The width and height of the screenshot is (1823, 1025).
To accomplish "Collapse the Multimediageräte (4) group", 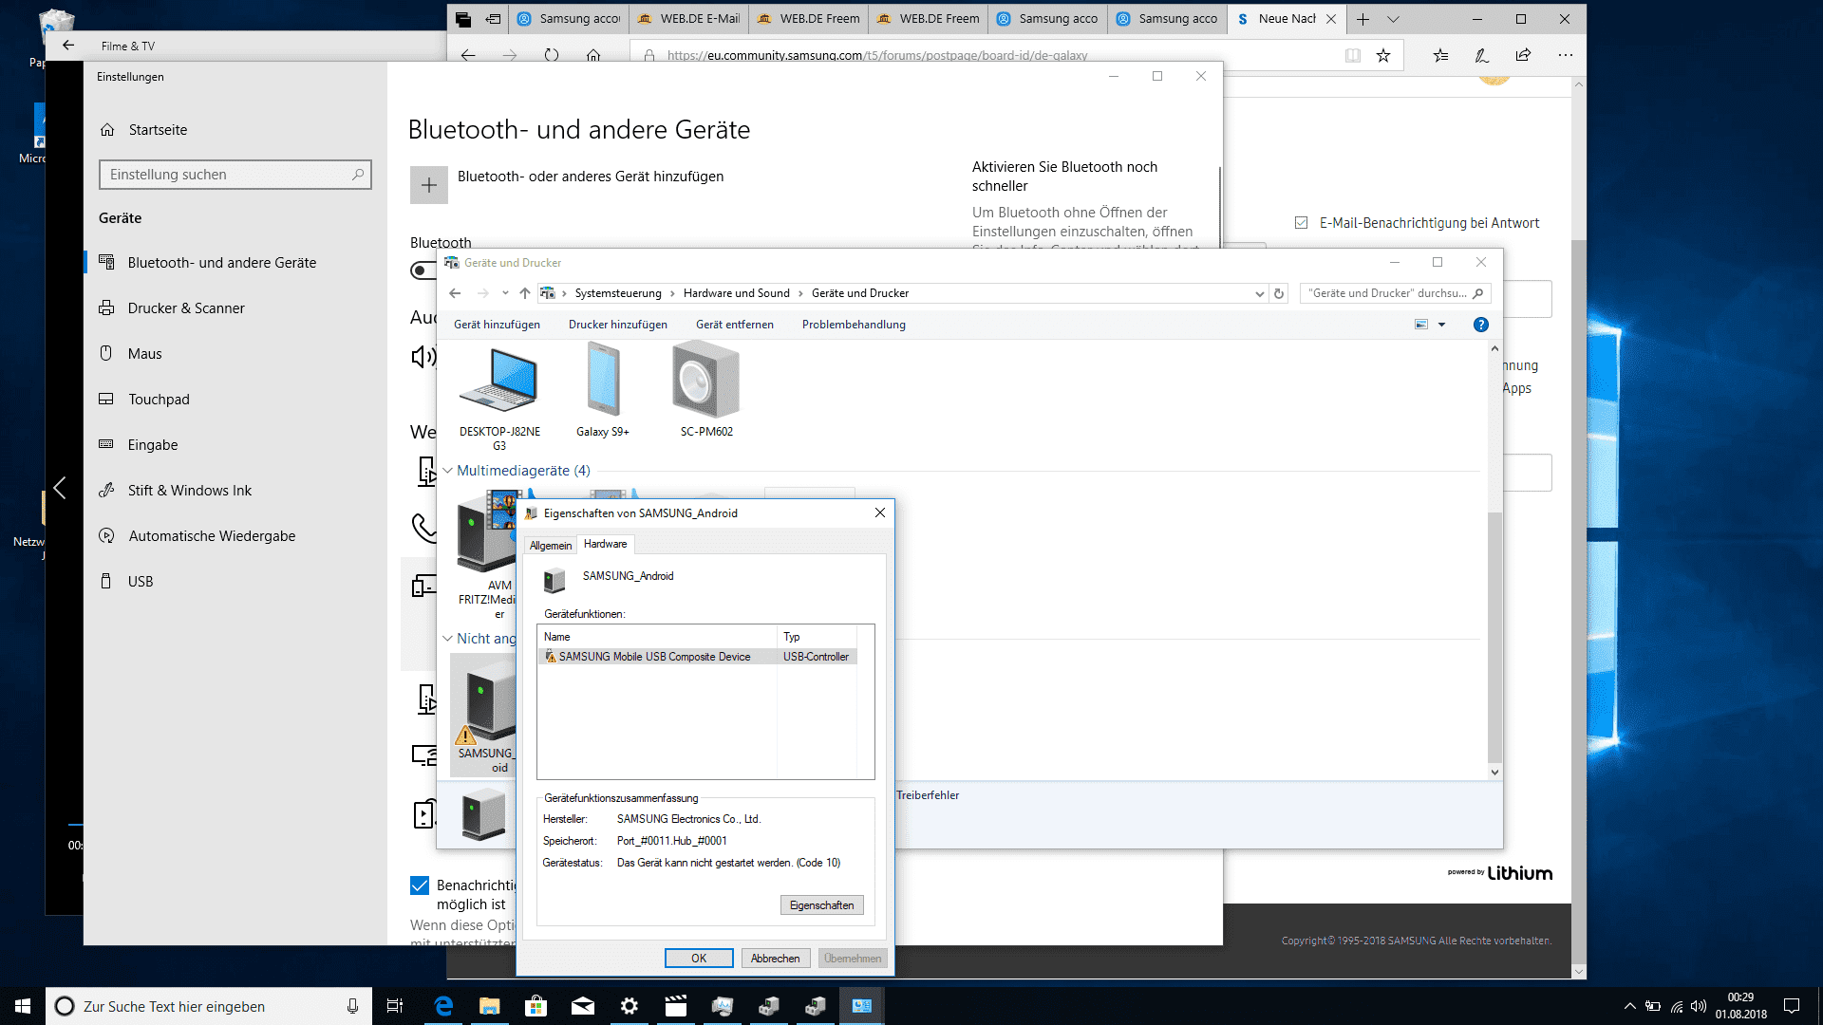I will pyautogui.click(x=447, y=471).
